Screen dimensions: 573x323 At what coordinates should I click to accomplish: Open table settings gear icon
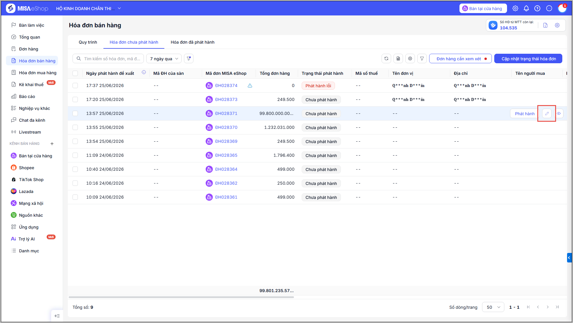point(410,58)
